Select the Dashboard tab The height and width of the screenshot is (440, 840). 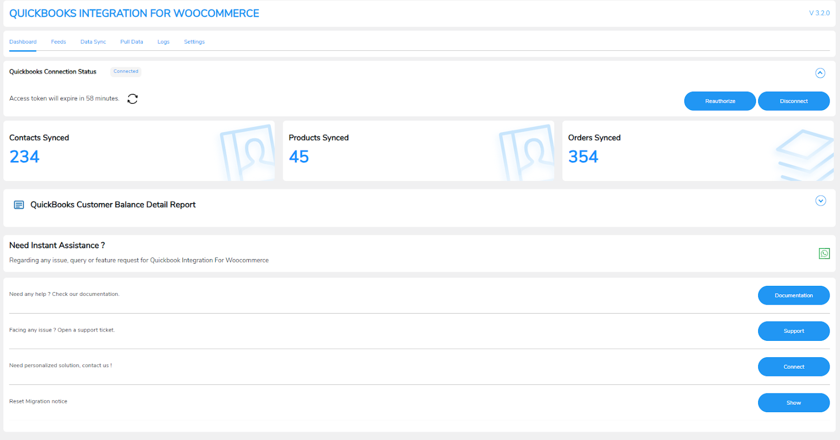coord(23,42)
